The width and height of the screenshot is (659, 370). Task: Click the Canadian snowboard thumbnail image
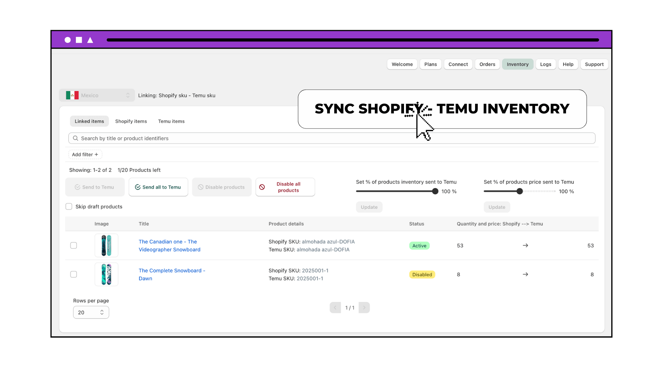click(x=106, y=246)
